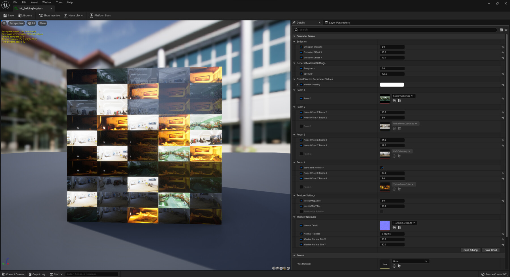Viewport: 510px width, 277px height.
Task: Reset InteriorMapXTile to default
Action: (x=503, y=201)
